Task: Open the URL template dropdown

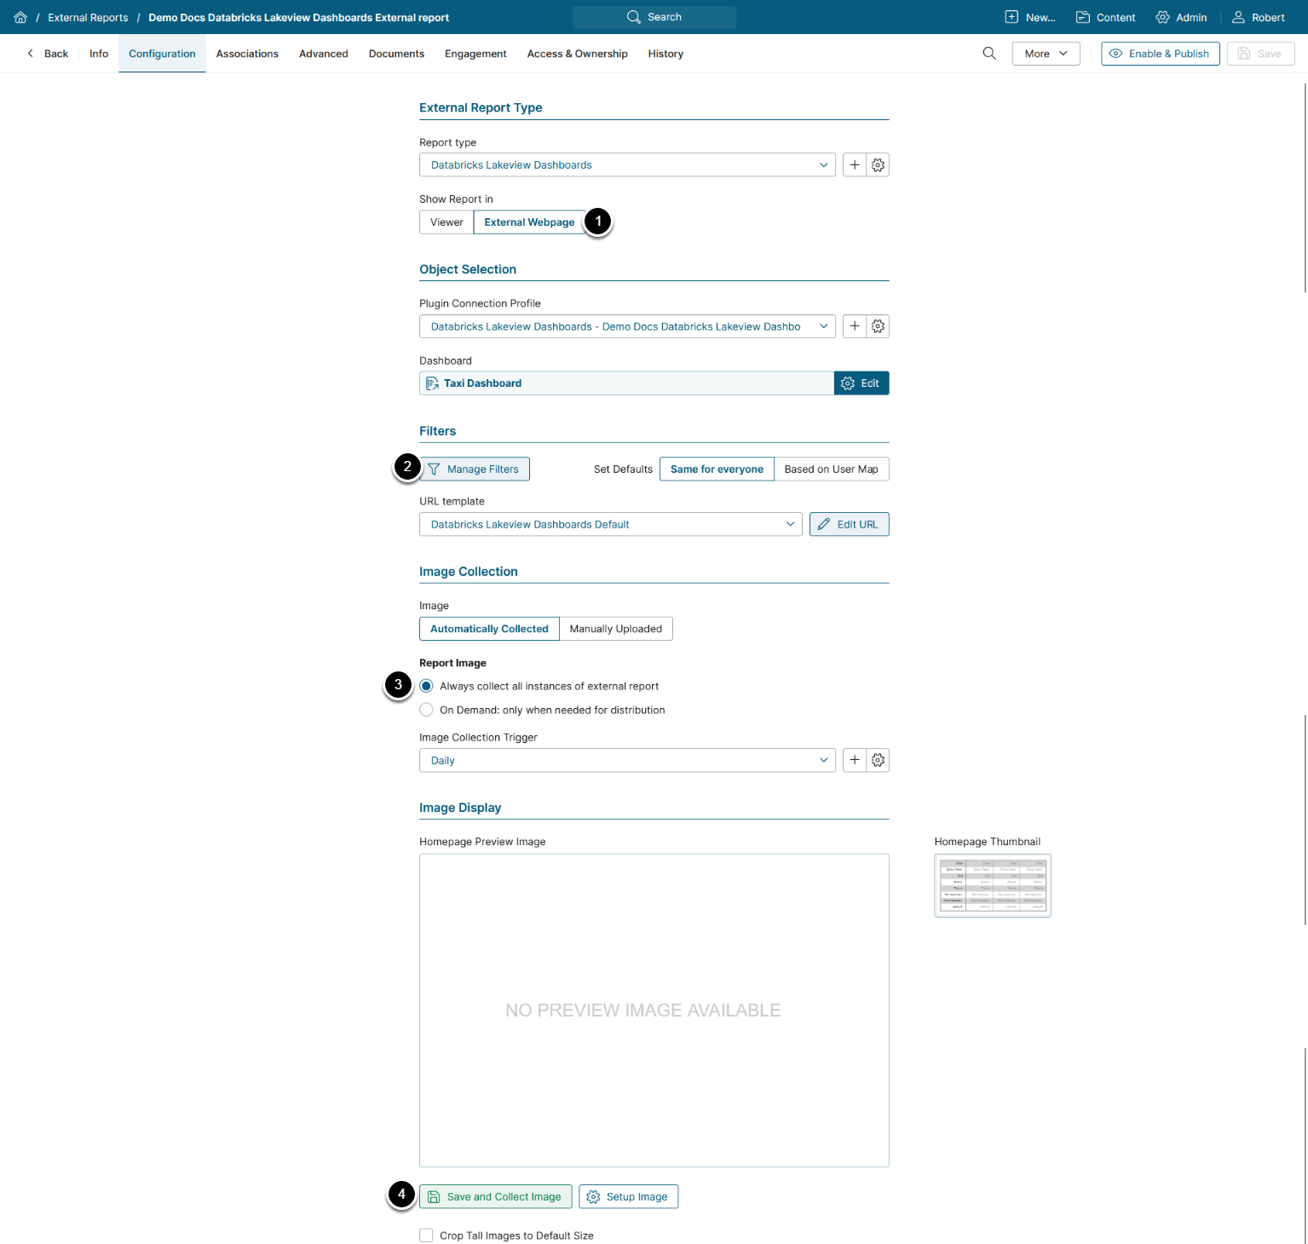Action: (x=610, y=524)
